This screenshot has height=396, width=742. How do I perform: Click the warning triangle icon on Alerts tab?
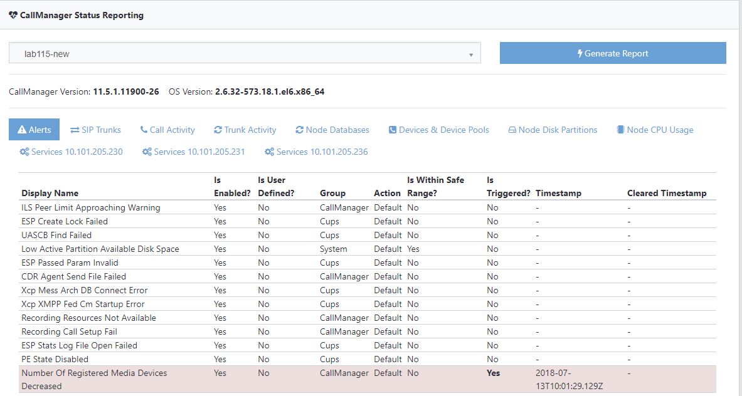point(22,130)
